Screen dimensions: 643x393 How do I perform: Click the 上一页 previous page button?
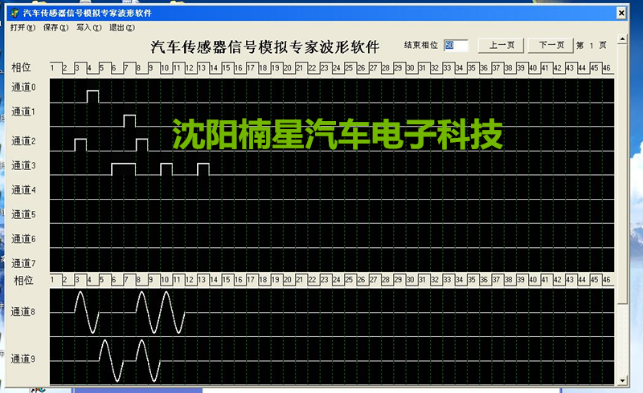click(x=501, y=46)
